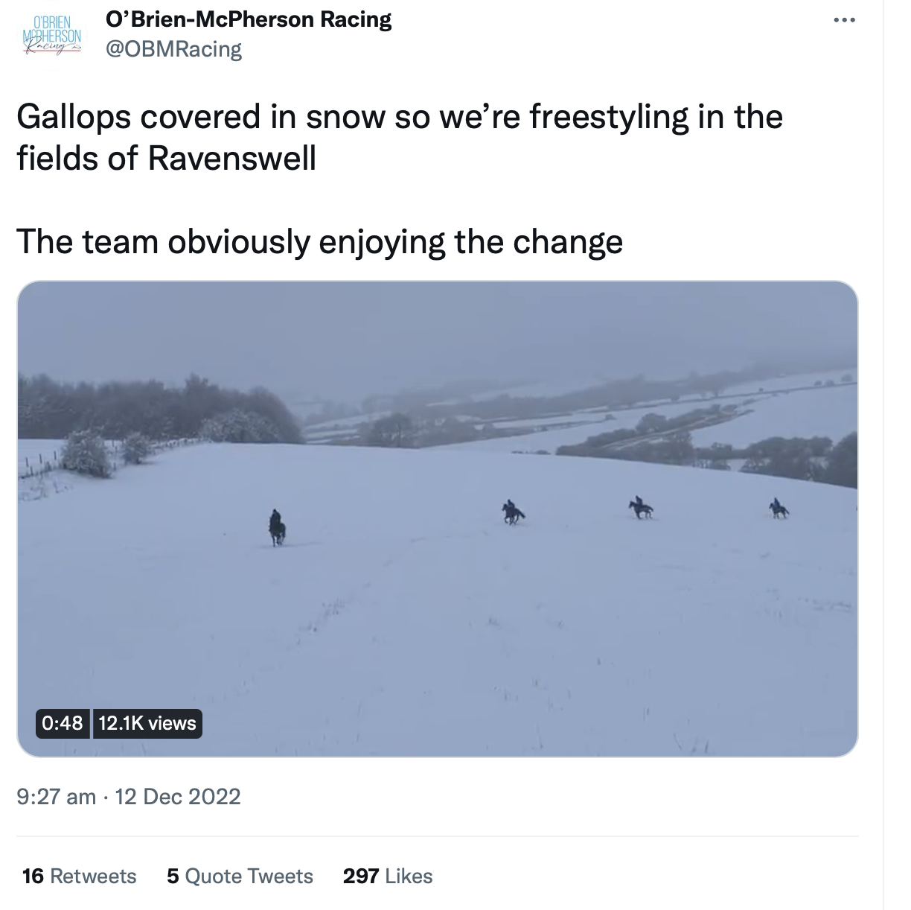Click the 0:48 video duration badge
The width and height of the screenshot is (911, 910).
click(63, 723)
